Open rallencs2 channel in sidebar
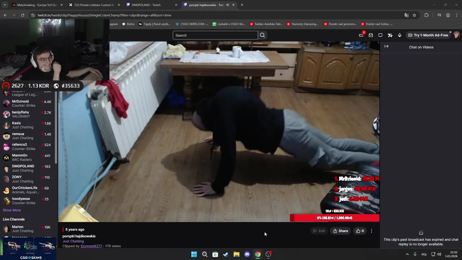 28,147
